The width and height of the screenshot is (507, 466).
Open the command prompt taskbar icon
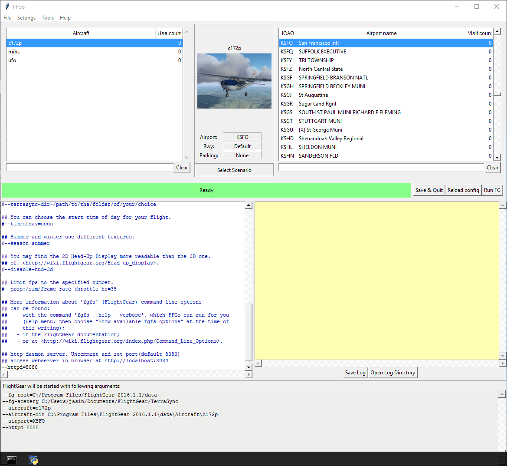pyautogui.click(x=12, y=460)
